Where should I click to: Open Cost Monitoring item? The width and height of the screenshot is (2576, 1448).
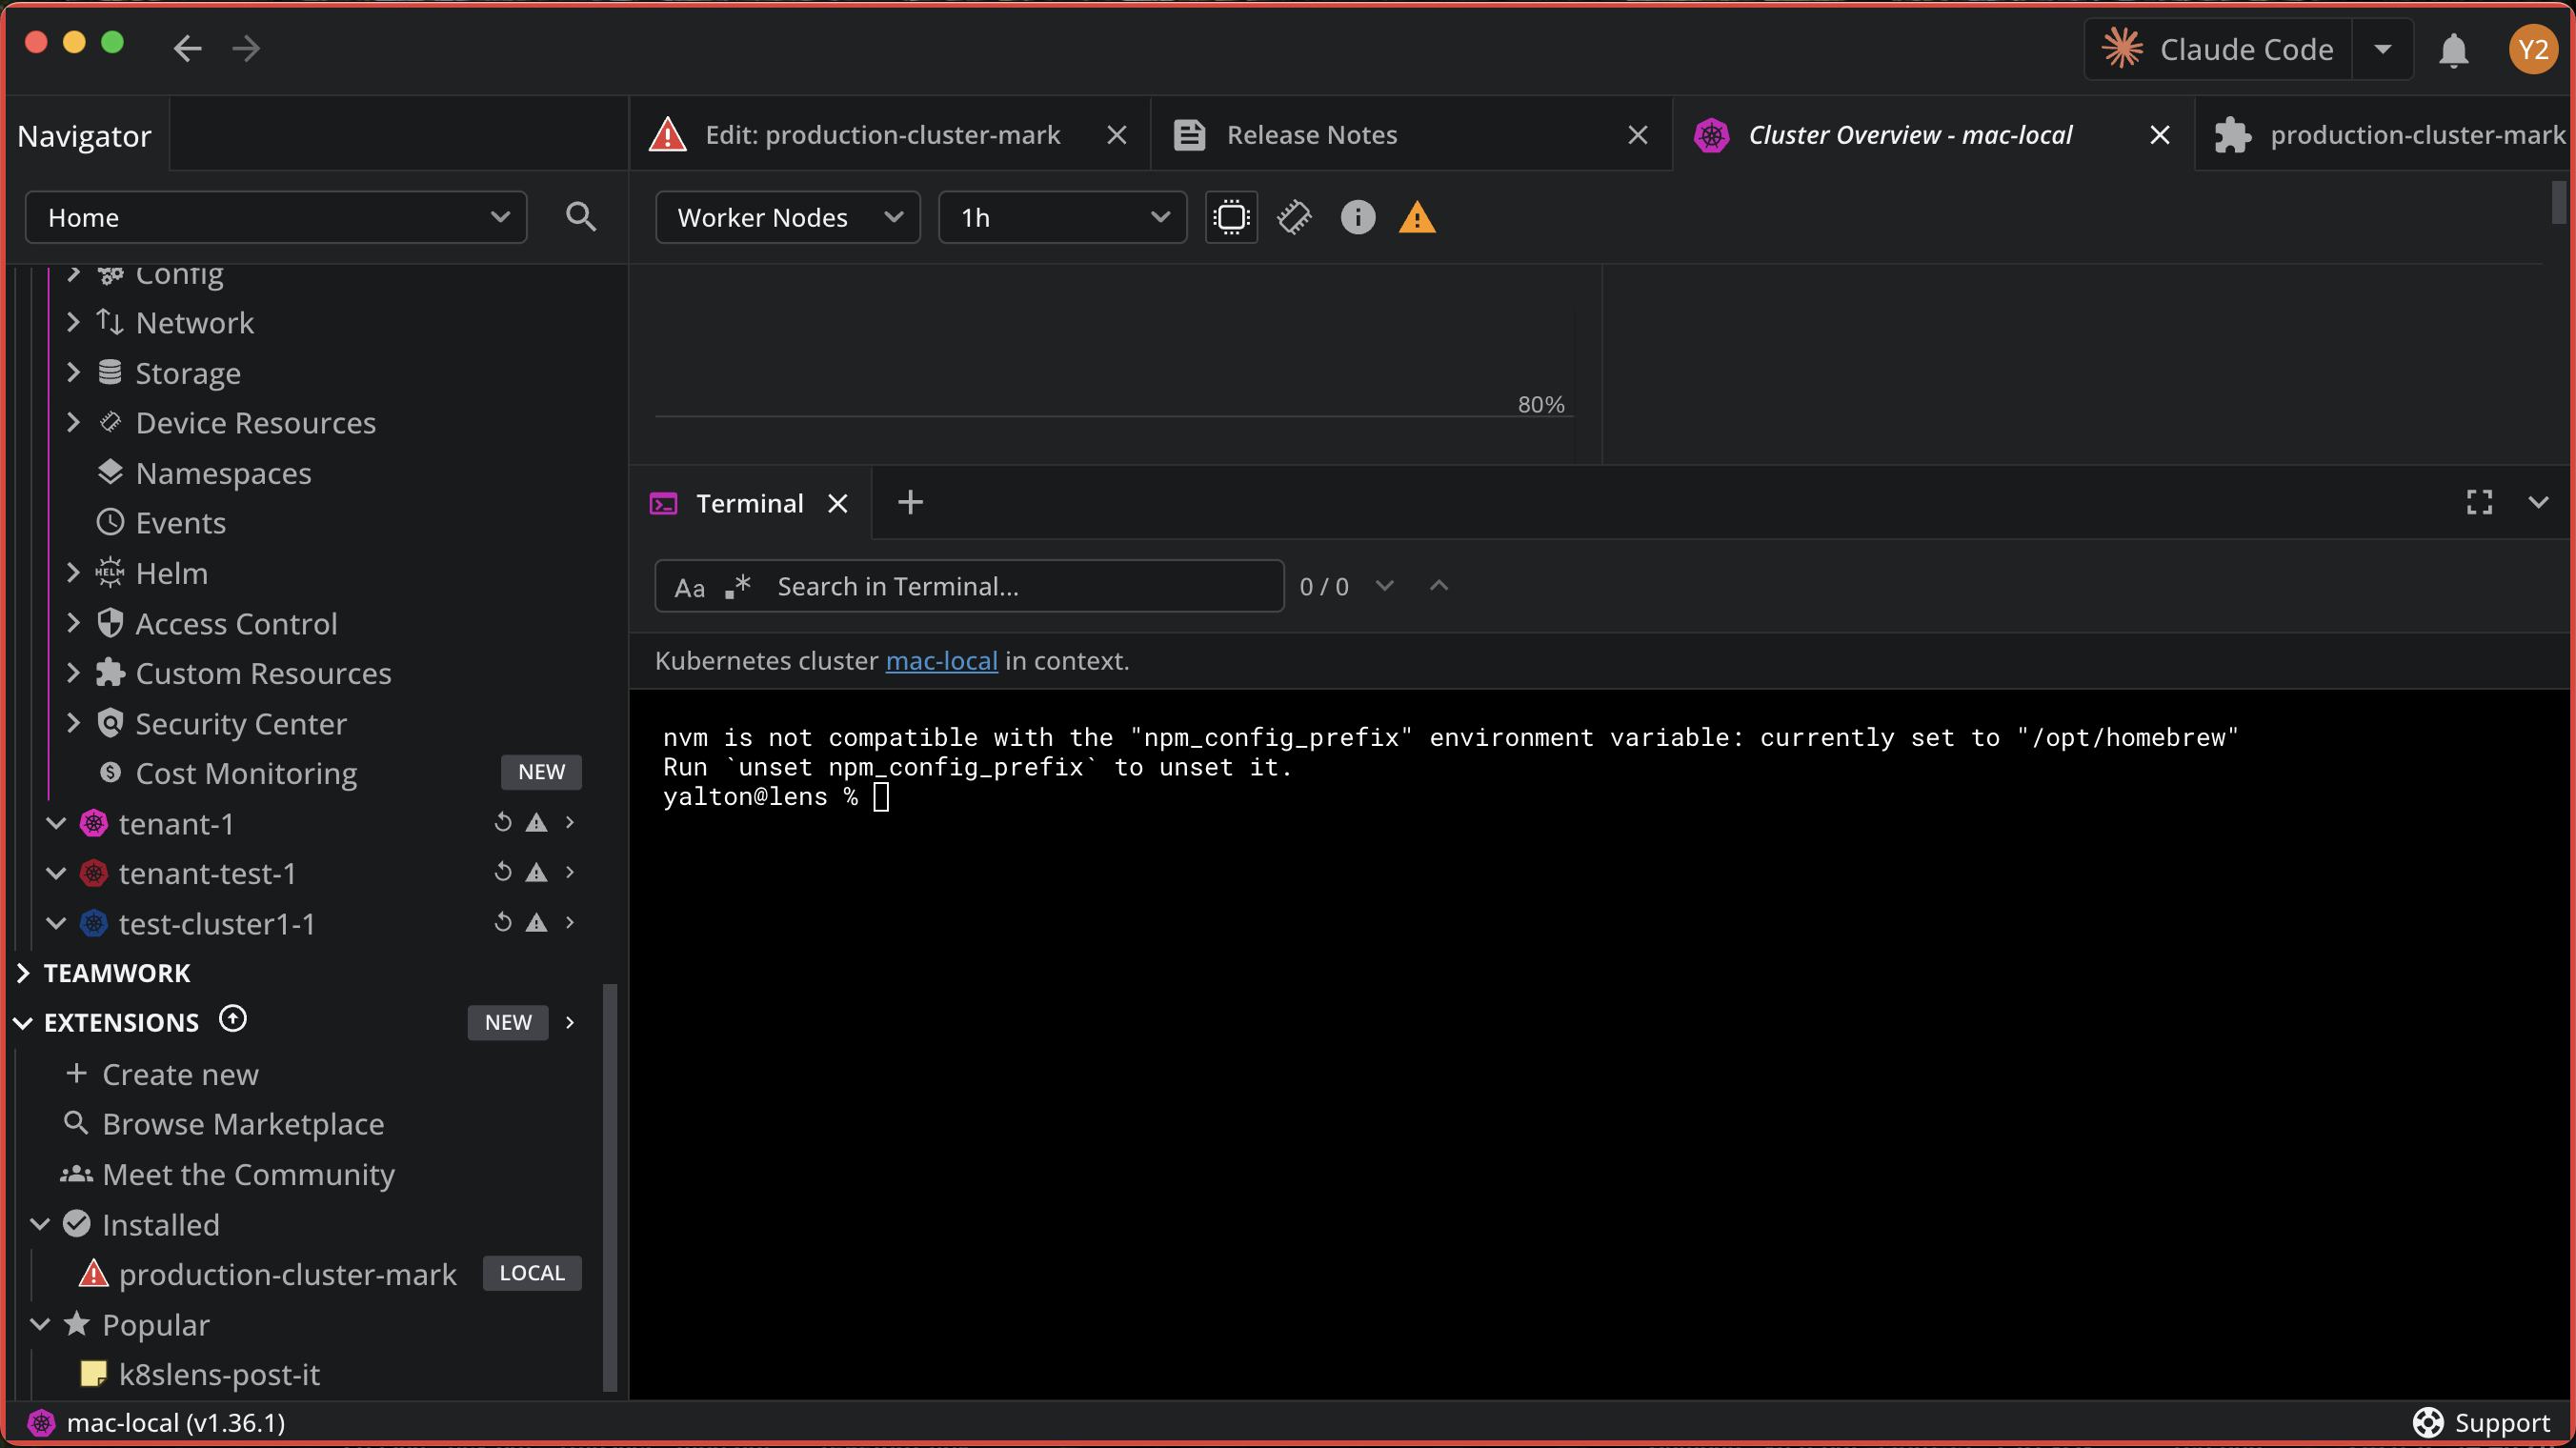(x=246, y=773)
